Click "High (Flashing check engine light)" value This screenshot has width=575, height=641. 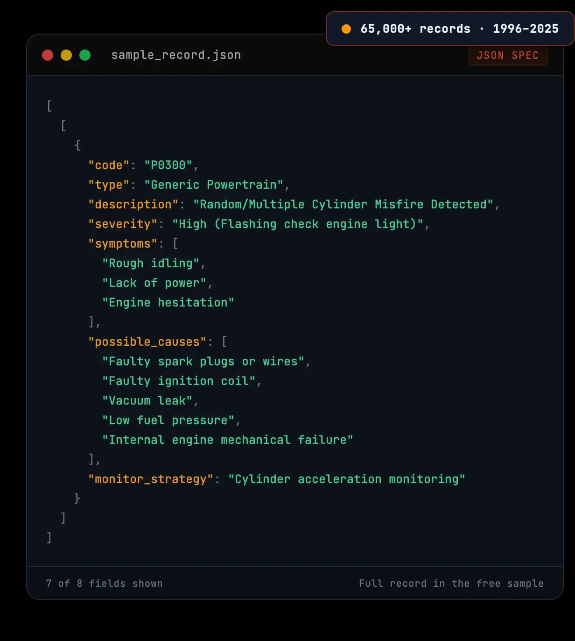point(298,224)
